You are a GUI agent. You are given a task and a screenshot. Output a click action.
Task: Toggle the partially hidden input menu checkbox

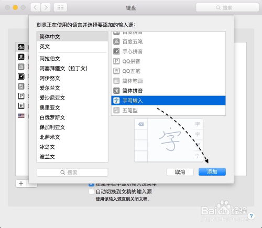coord(91,184)
